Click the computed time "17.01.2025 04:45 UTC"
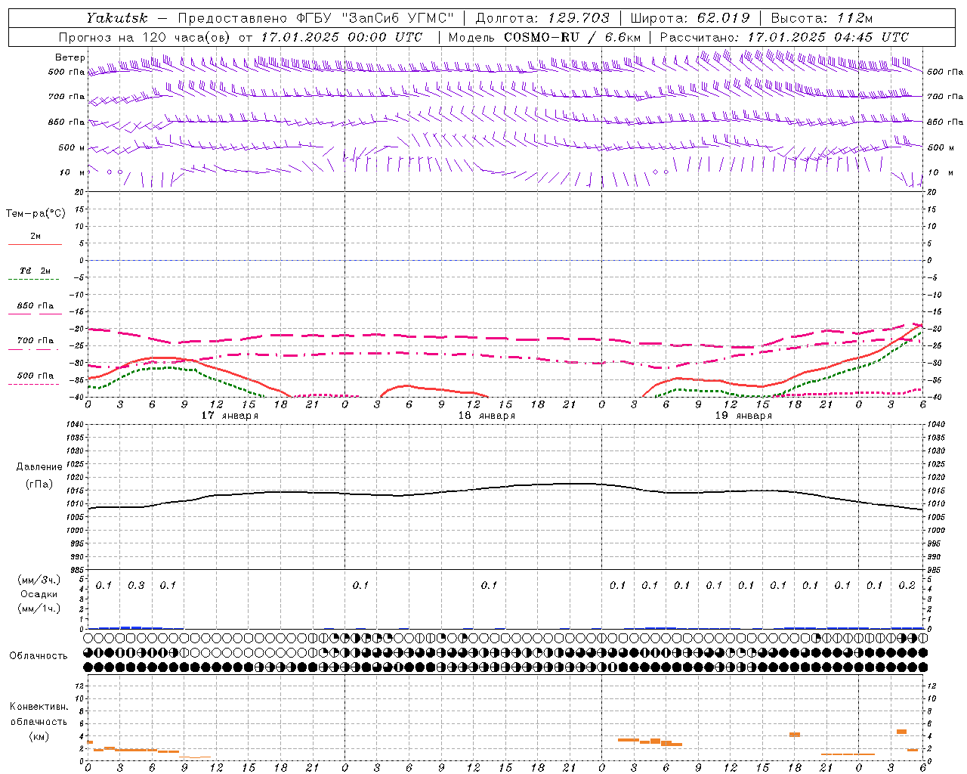Screen dimensions: 967x774 tap(828, 37)
